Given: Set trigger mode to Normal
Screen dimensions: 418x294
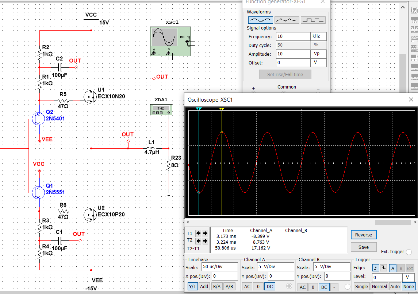Looking at the screenshot, I should point(379,287).
